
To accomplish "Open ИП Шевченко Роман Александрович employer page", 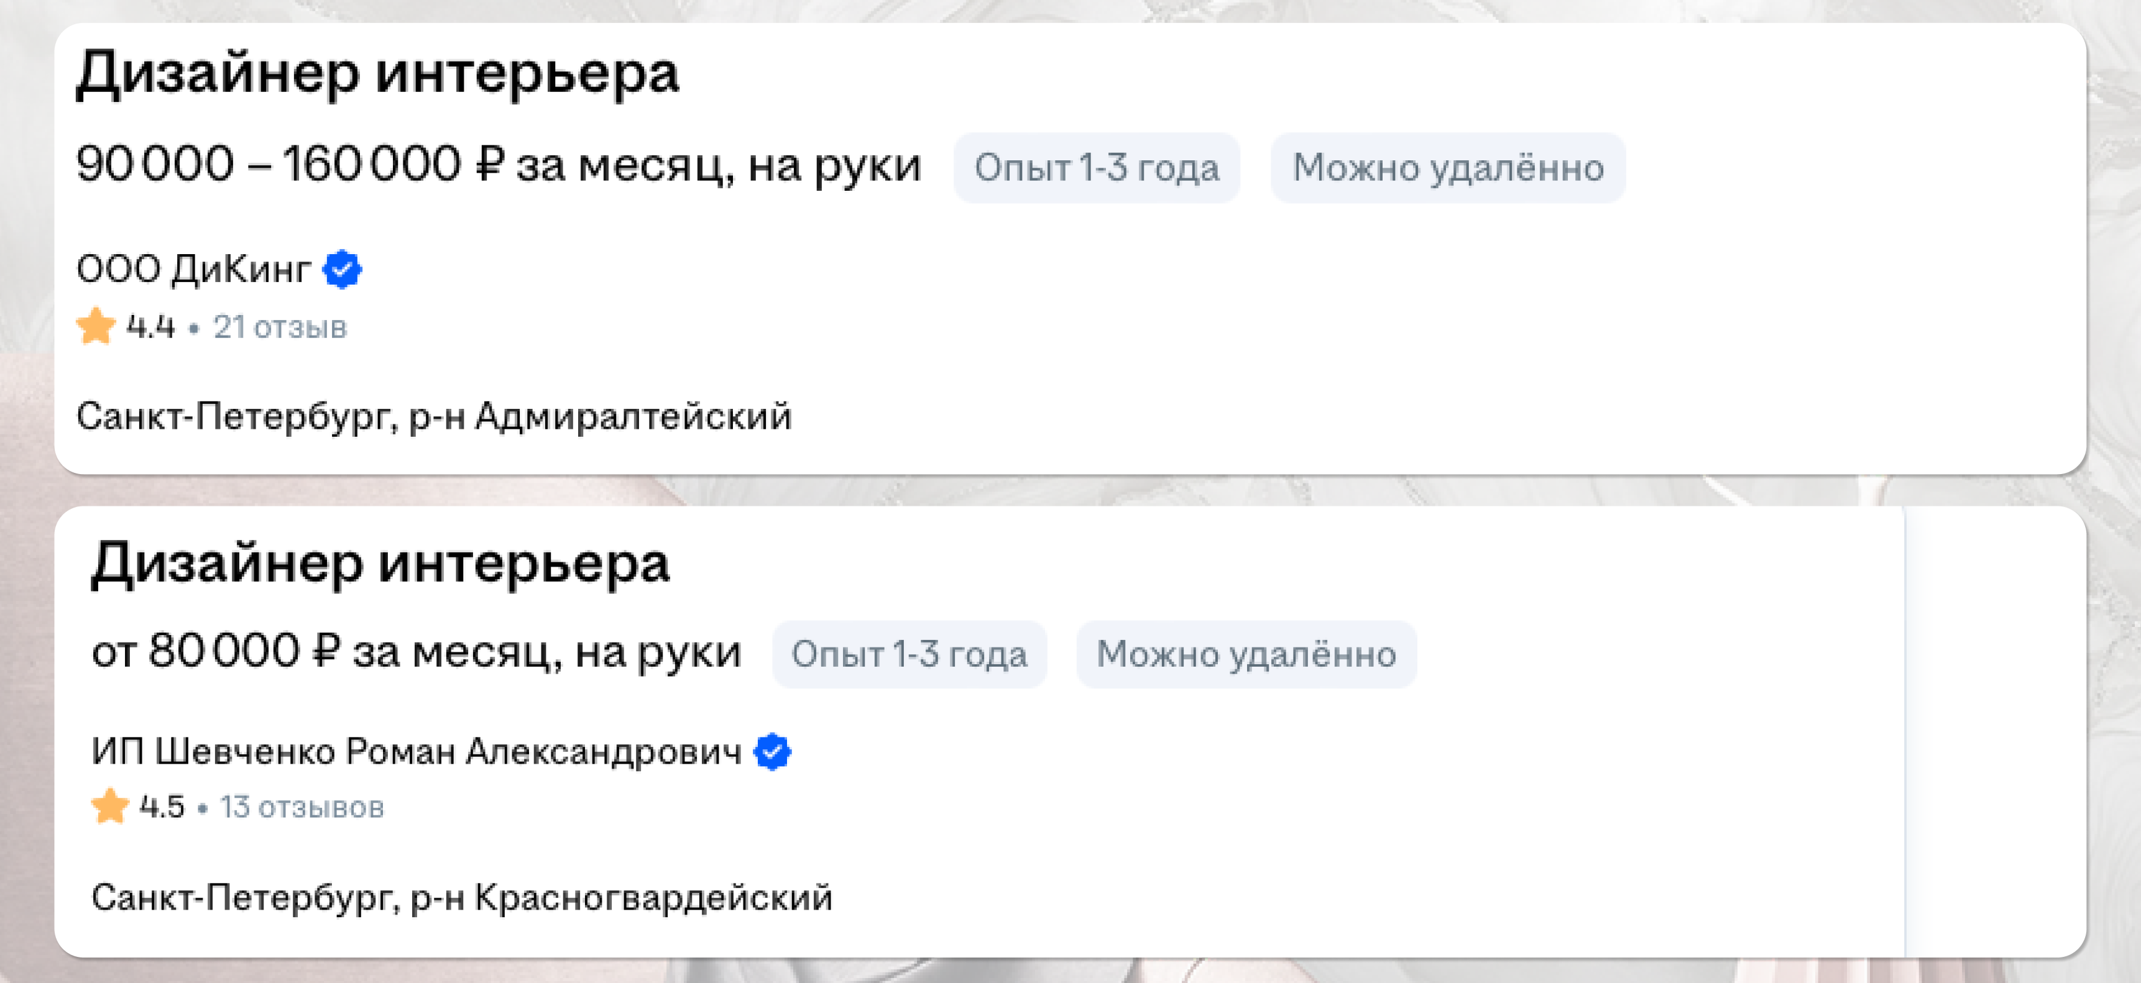I will pos(415,752).
